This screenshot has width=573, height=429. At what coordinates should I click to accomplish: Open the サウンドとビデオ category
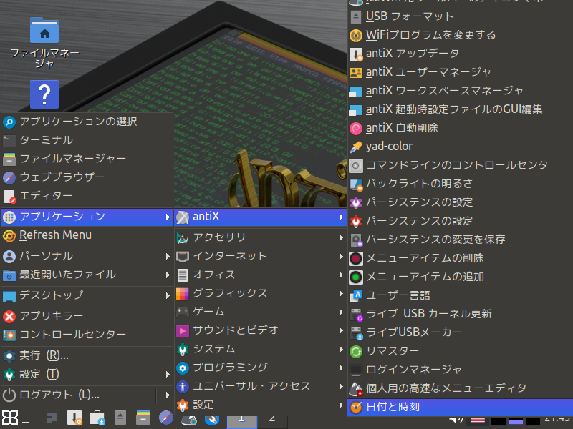[261, 331]
